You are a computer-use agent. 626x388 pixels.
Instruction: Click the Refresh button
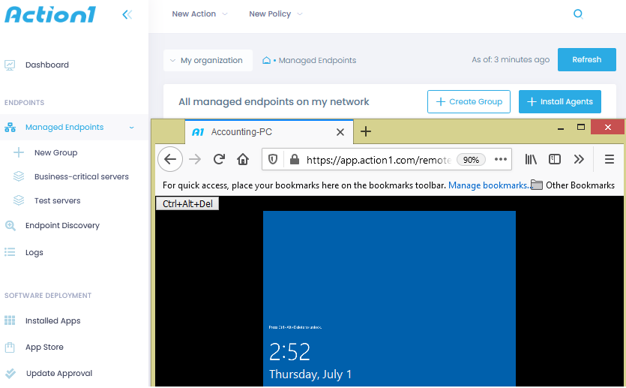click(x=586, y=60)
